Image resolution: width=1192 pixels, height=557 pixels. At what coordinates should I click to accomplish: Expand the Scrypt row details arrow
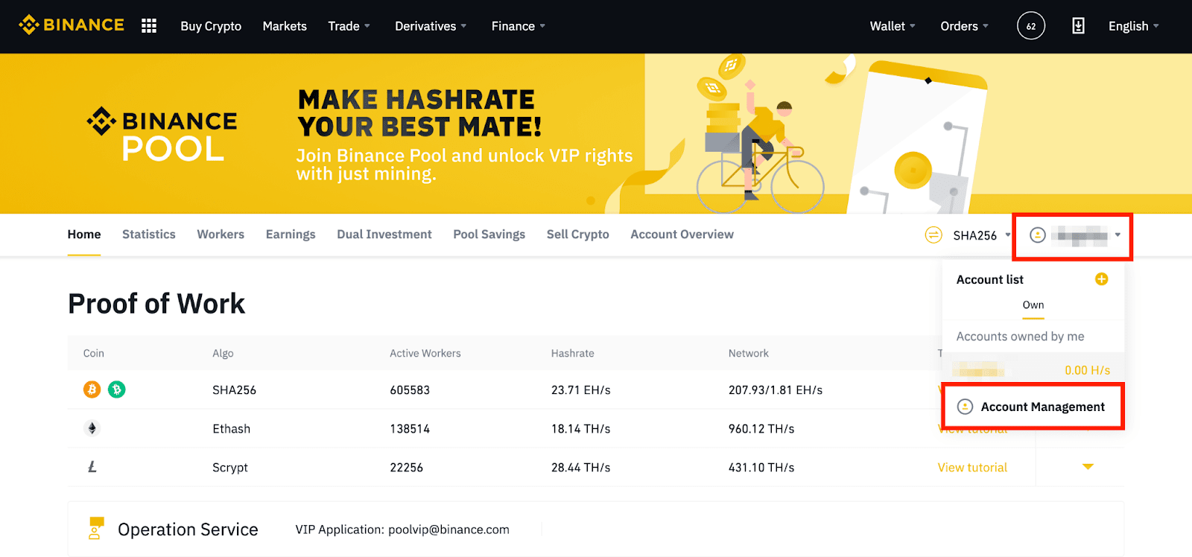point(1088,467)
